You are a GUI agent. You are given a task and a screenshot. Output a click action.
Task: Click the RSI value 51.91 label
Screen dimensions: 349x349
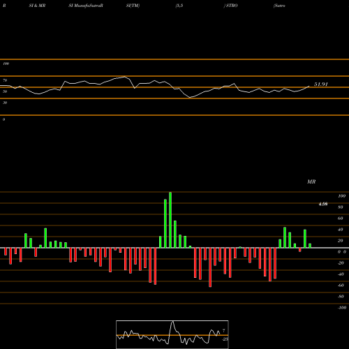pyautogui.click(x=321, y=84)
